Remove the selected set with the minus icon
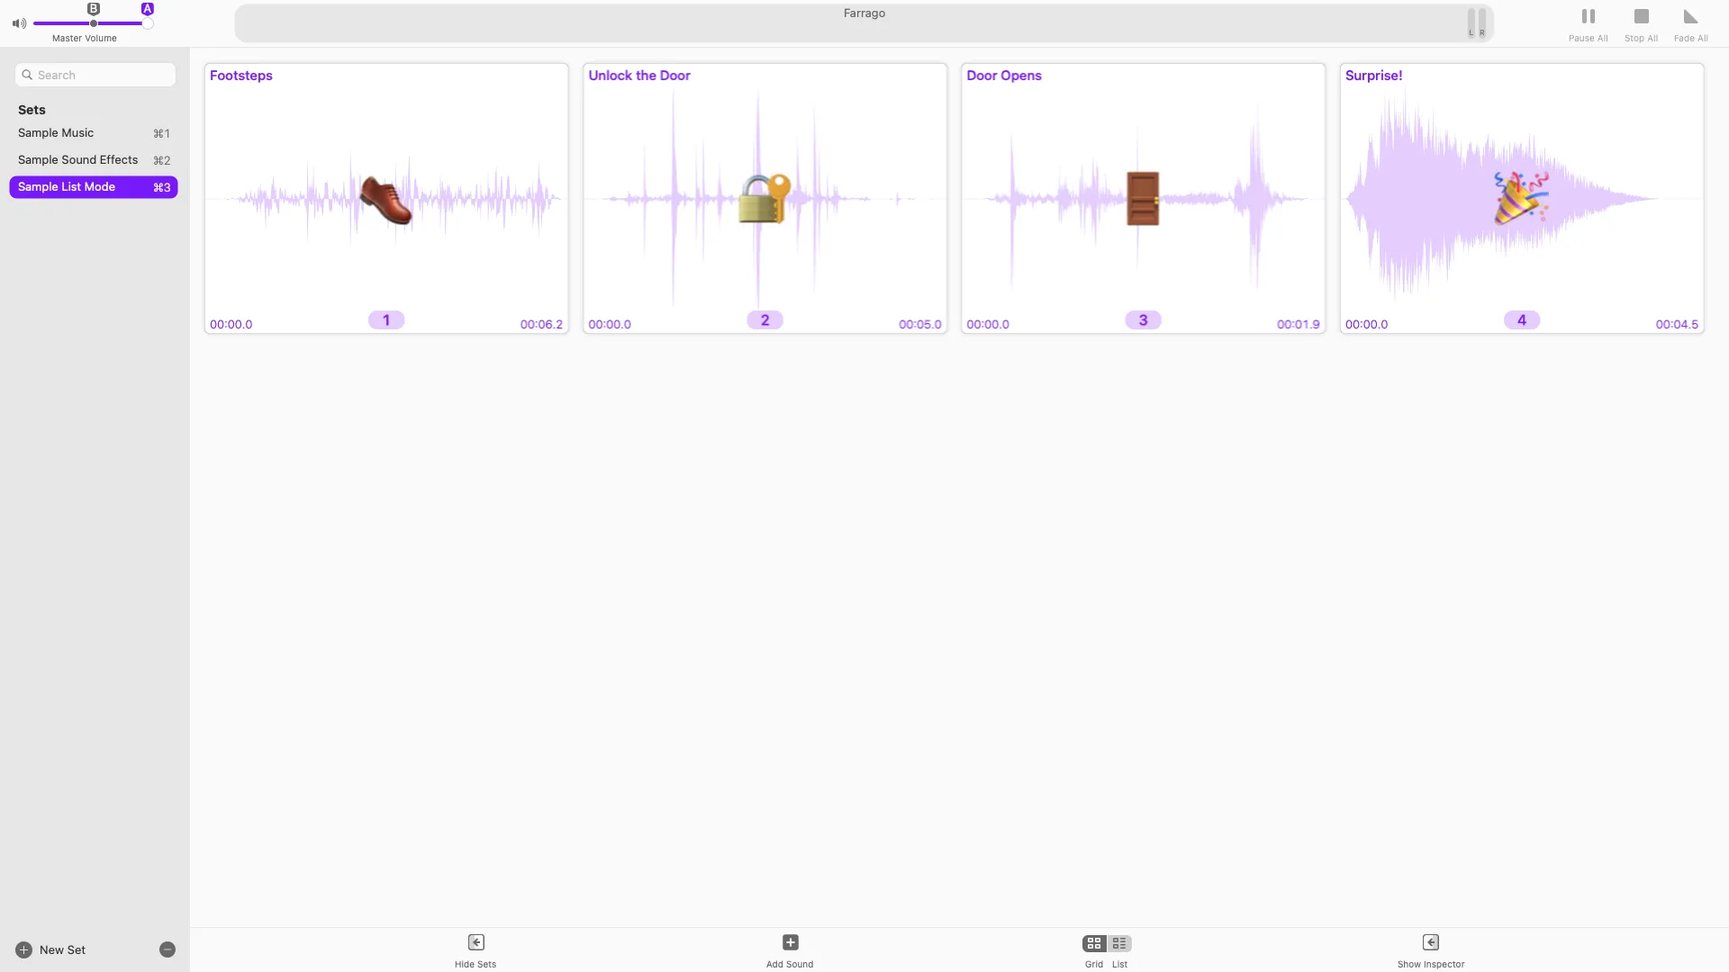The image size is (1729, 972). [167, 949]
